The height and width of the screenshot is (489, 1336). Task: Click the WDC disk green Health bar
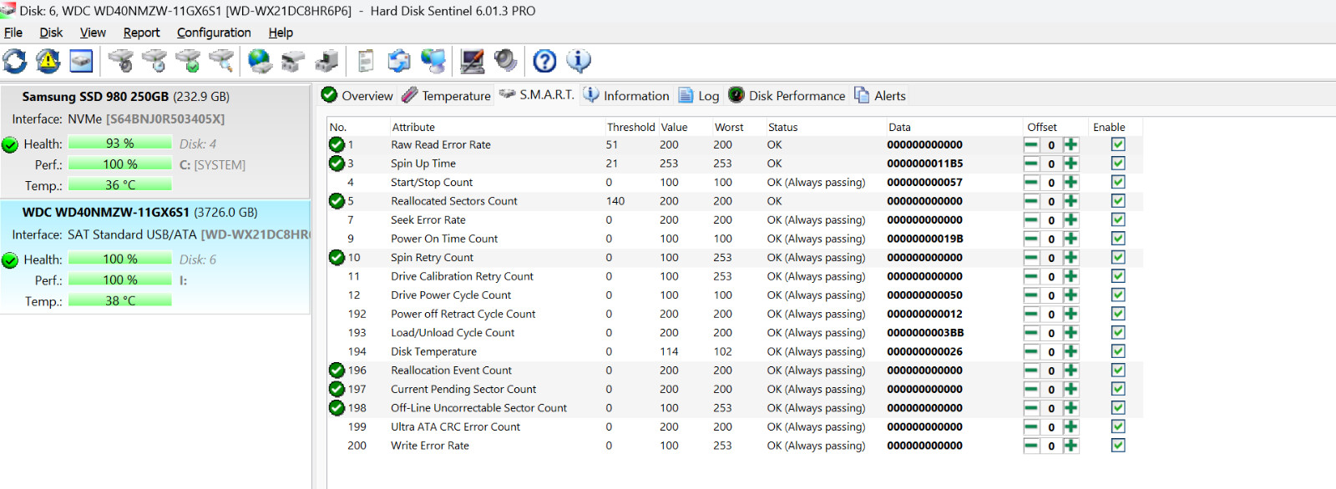119,260
